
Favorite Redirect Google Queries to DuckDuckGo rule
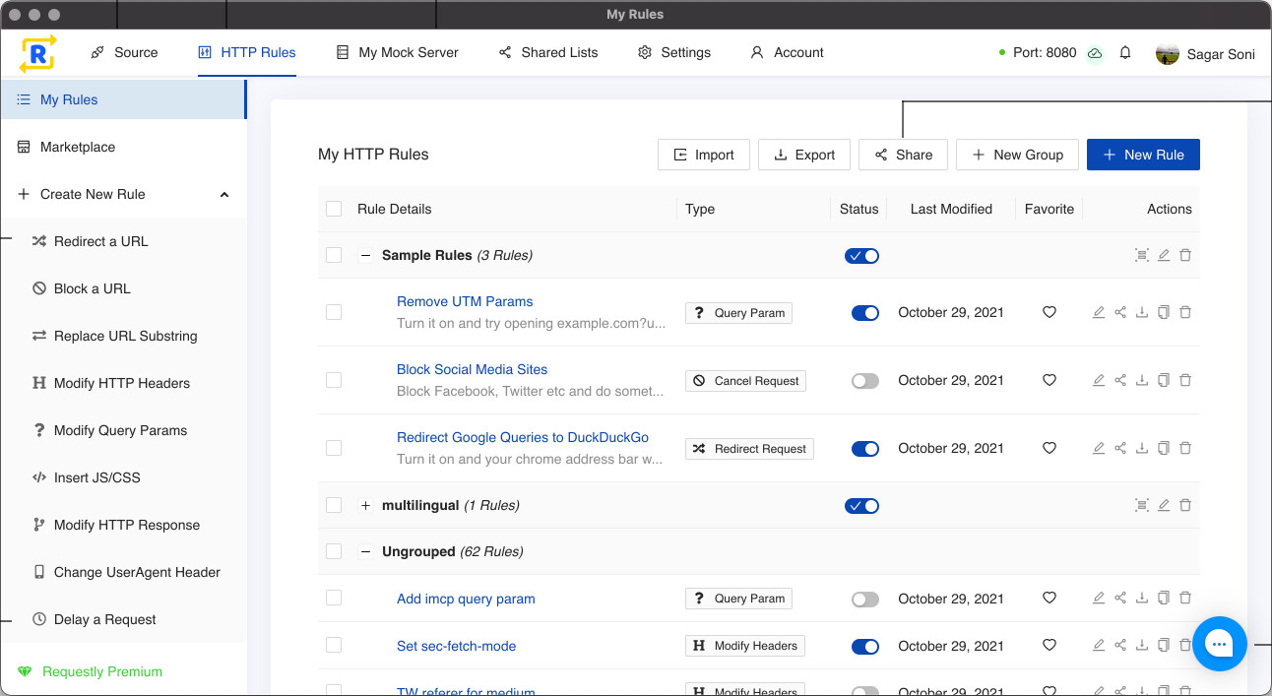pyautogui.click(x=1049, y=448)
